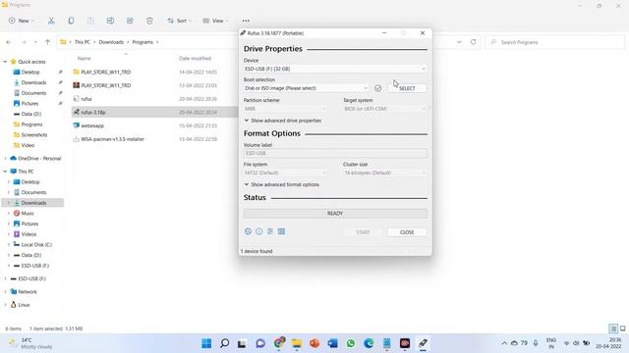Open the Partition scheme dropdown
This screenshot has height=353, width=629.
coord(285,109)
